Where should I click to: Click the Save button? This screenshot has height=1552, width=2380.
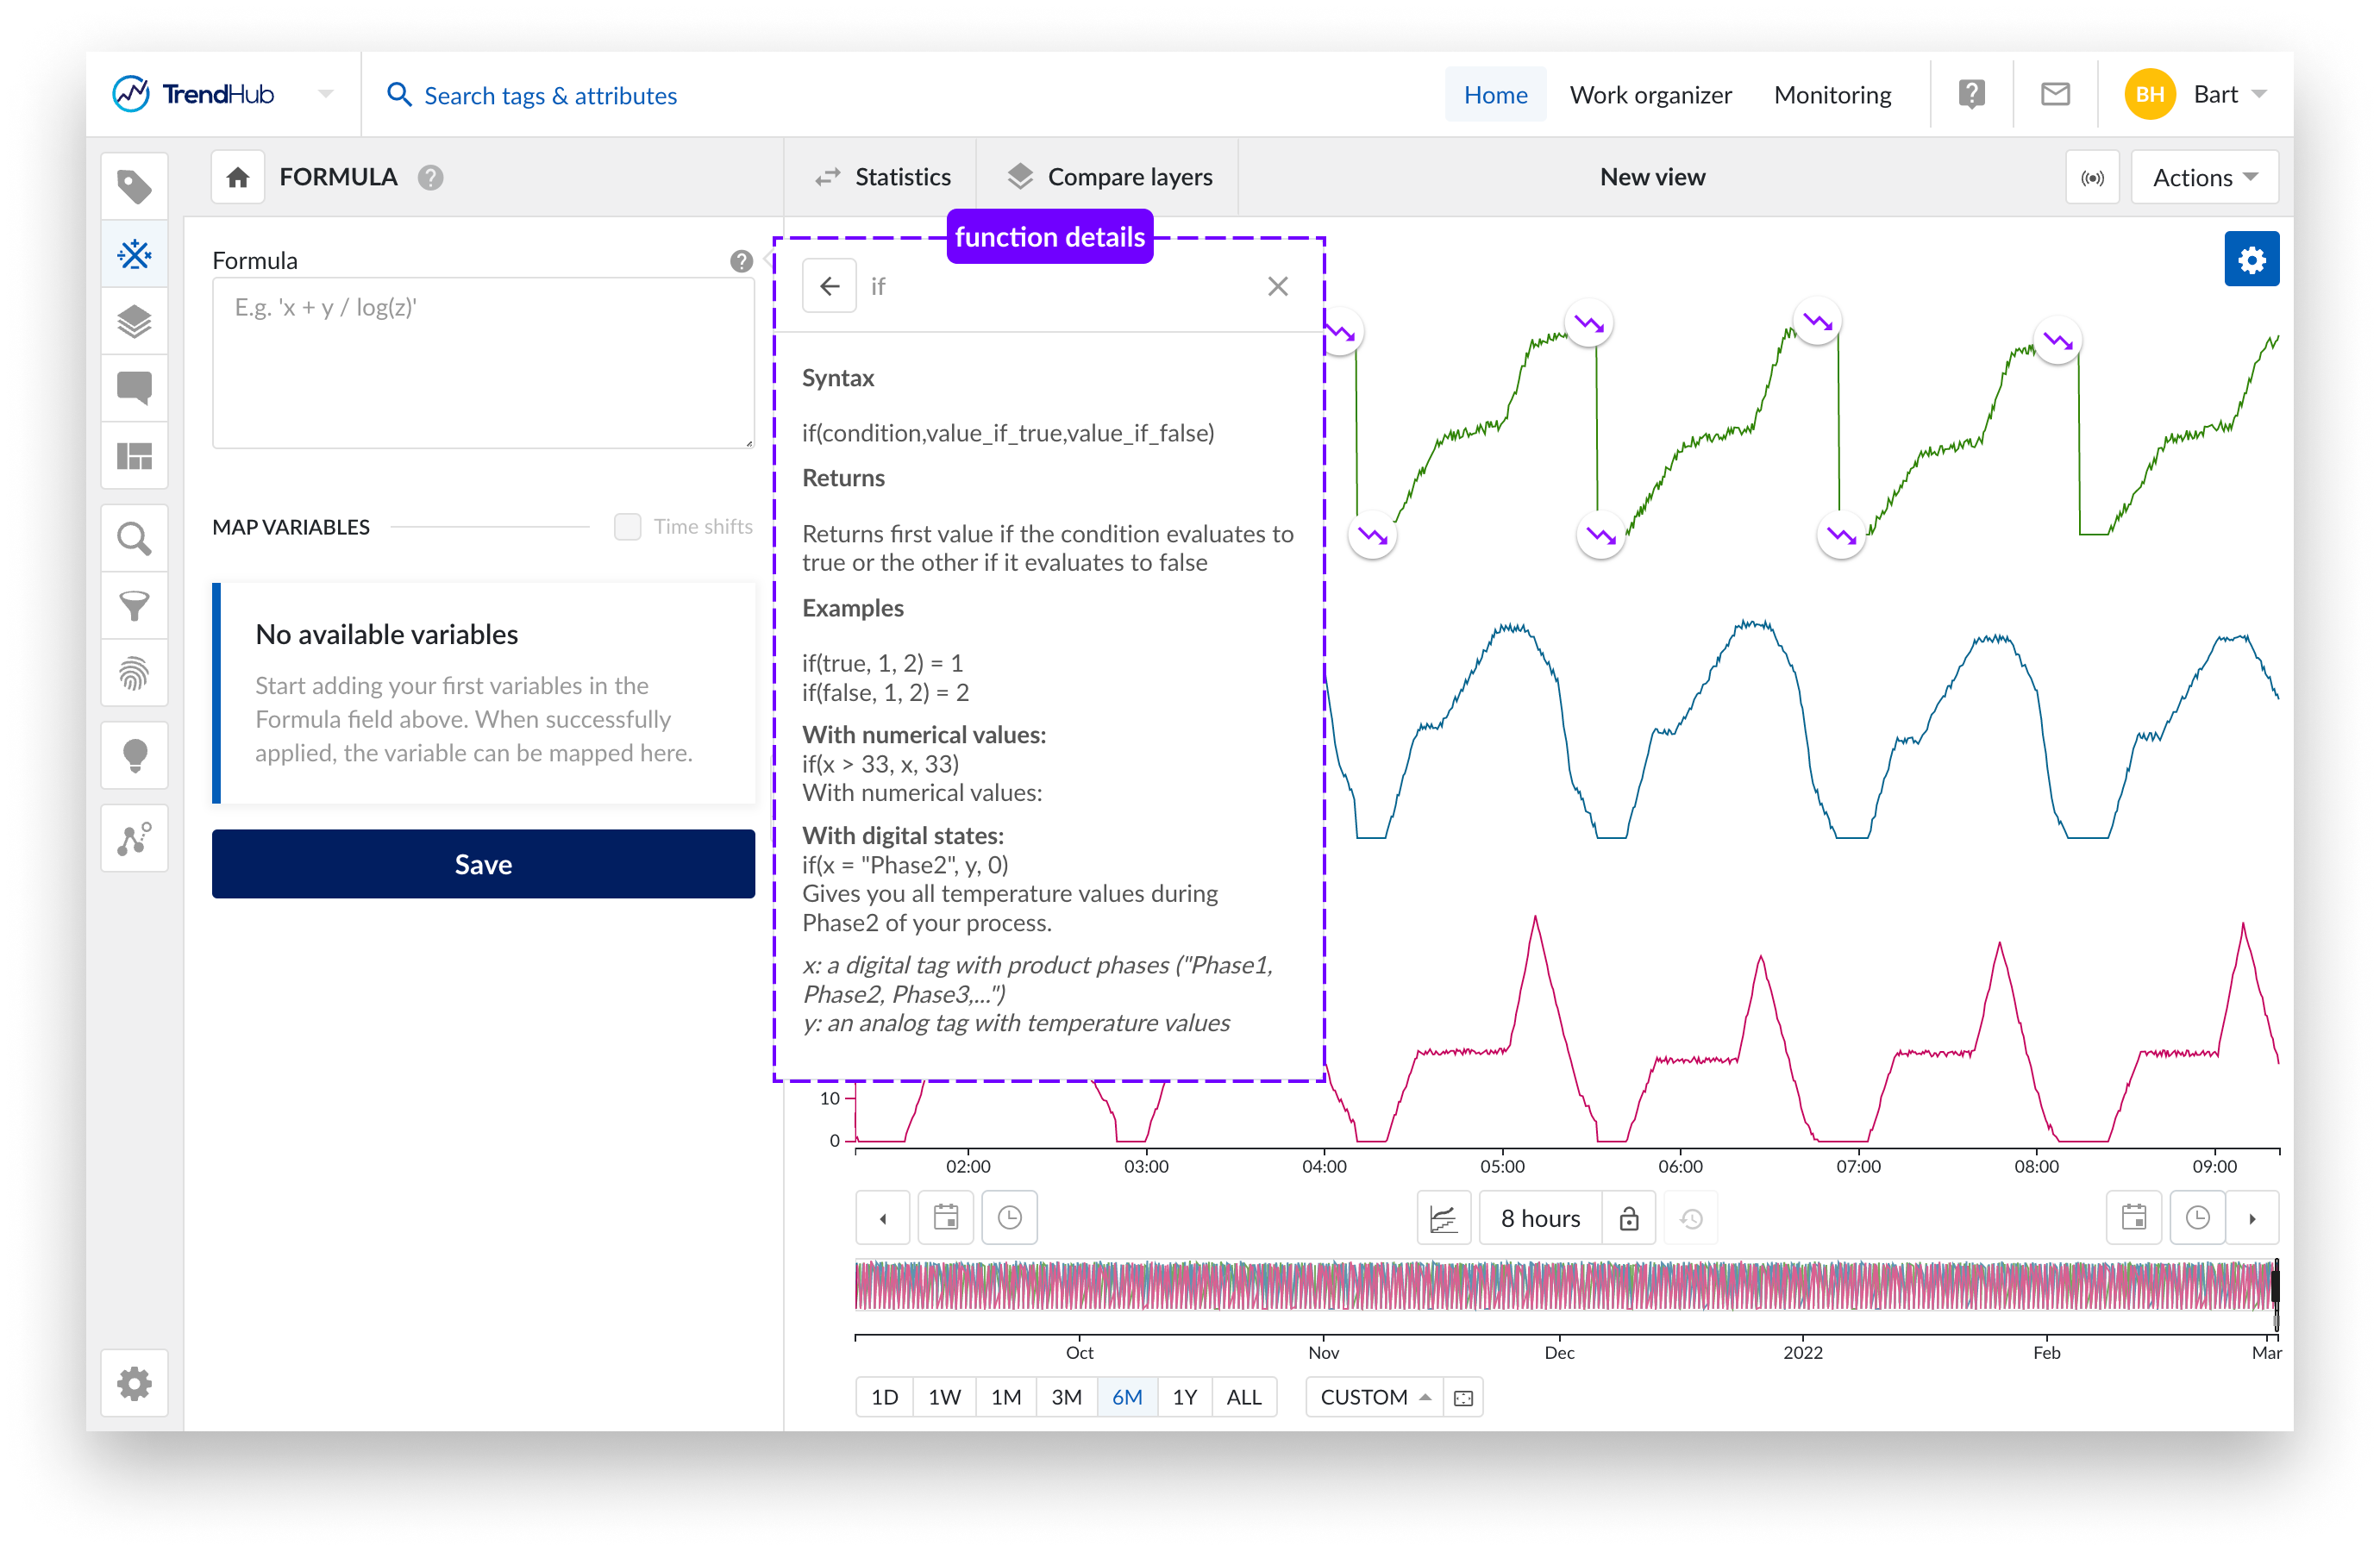[483, 864]
